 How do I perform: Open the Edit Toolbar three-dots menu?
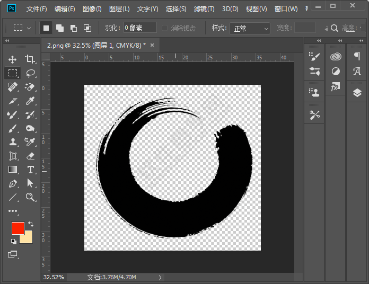click(x=13, y=211)
